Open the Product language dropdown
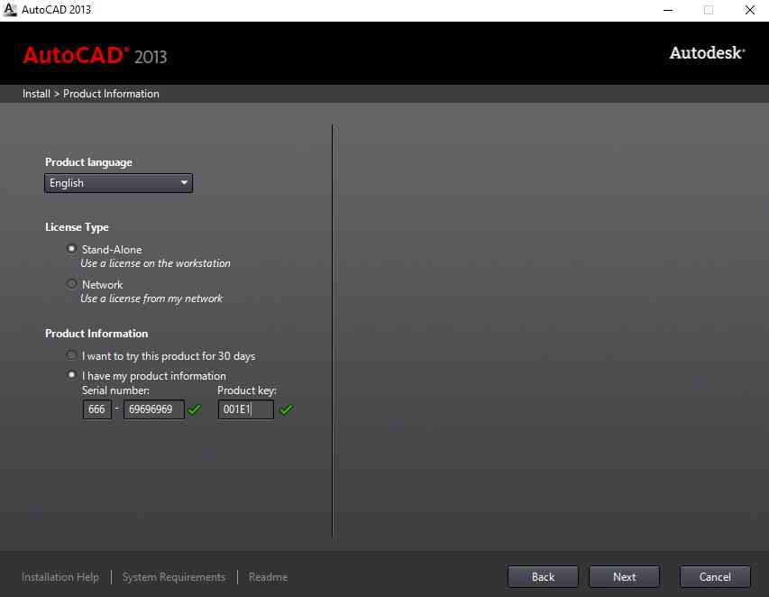Image resolution: width=769 pixels, height=597 pixels. [x=118, y=183]
